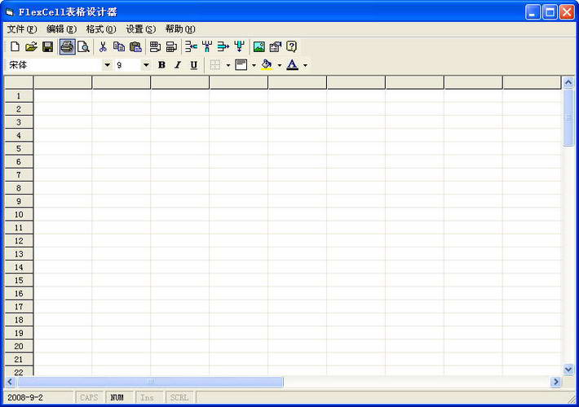Image resolution: width=579 pixels, height=407 pixels.
Task: Select row 5 header
Action: coord(19,149)
